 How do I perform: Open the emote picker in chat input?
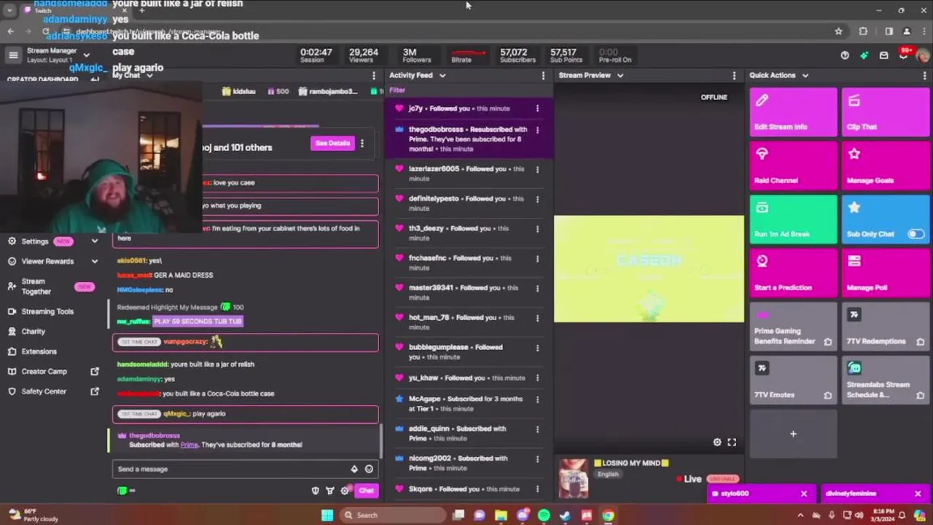click(369, 469)
